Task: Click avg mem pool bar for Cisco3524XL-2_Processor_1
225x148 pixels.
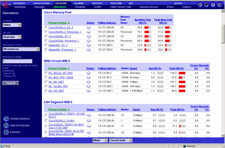Action: click(148, 32)
